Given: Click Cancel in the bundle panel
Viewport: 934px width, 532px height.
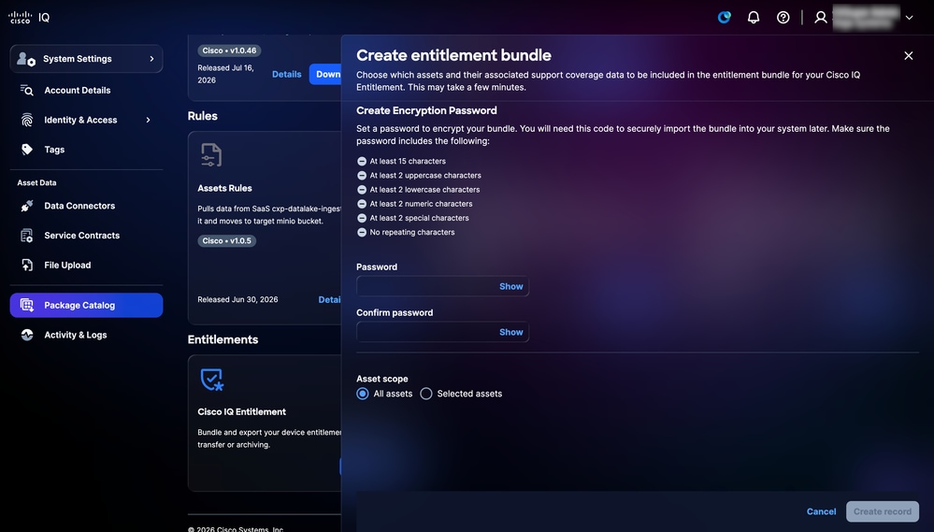Looking at the screenshot, I should (x=822, y=511).
